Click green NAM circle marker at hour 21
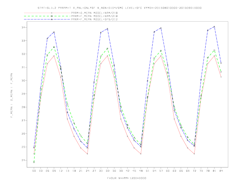The height and width of the screenshot is (186, 241). [81, 136]
